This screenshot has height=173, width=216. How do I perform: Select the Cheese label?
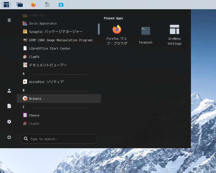click(34, 115)
